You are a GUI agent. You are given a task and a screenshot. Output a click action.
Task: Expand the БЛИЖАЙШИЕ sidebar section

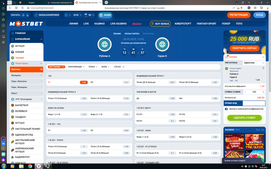pyautogui.click(x=27, y=39)
